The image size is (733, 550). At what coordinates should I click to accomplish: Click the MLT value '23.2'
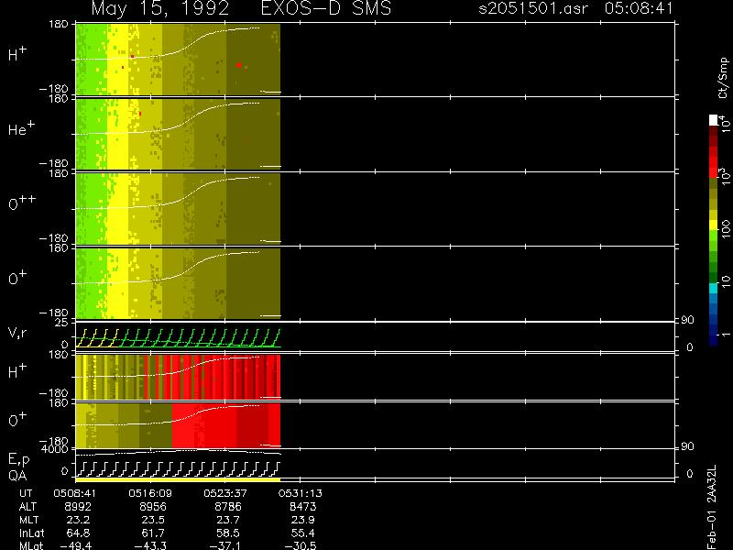(x=78, y=520)
